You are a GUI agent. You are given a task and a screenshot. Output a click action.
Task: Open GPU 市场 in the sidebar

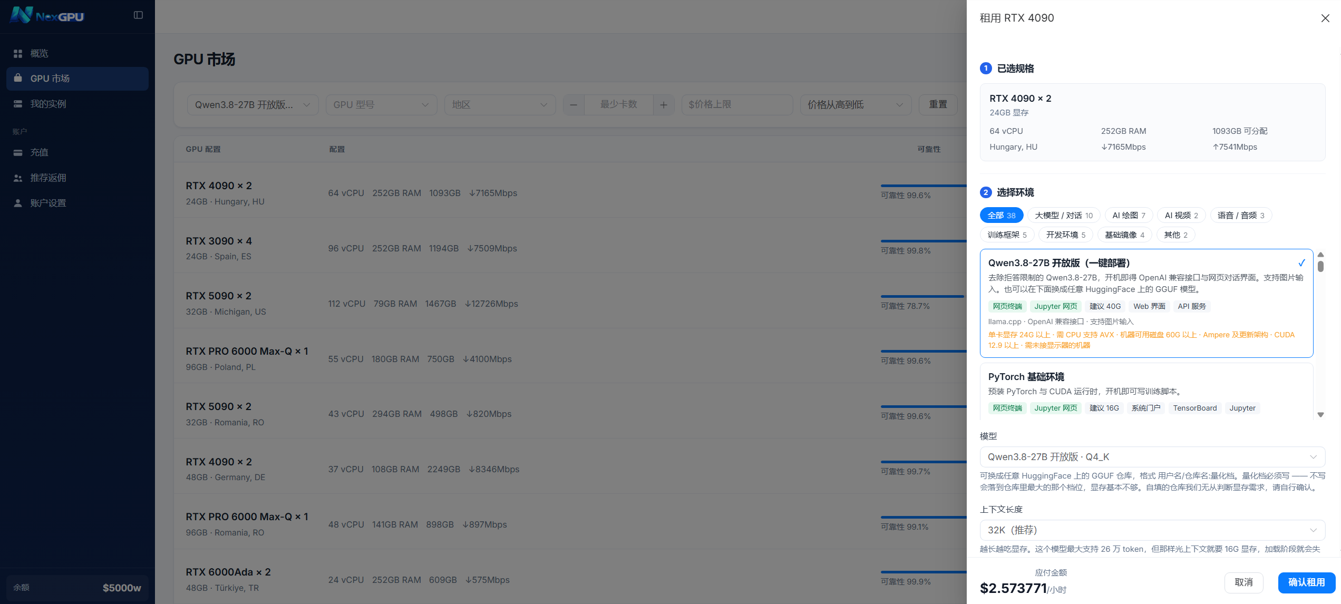click(77, 78)
